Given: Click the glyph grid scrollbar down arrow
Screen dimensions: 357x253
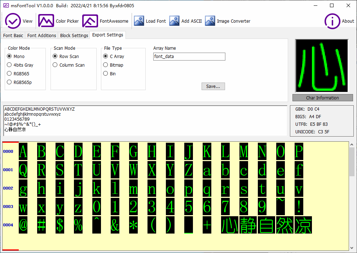Looking at the screenshot, I should coord(352,248).
